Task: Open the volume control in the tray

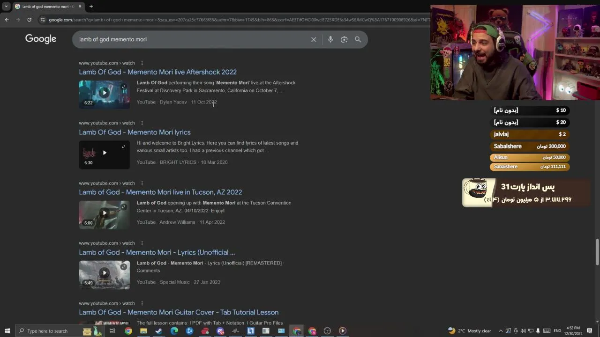Action: (523, 331)
